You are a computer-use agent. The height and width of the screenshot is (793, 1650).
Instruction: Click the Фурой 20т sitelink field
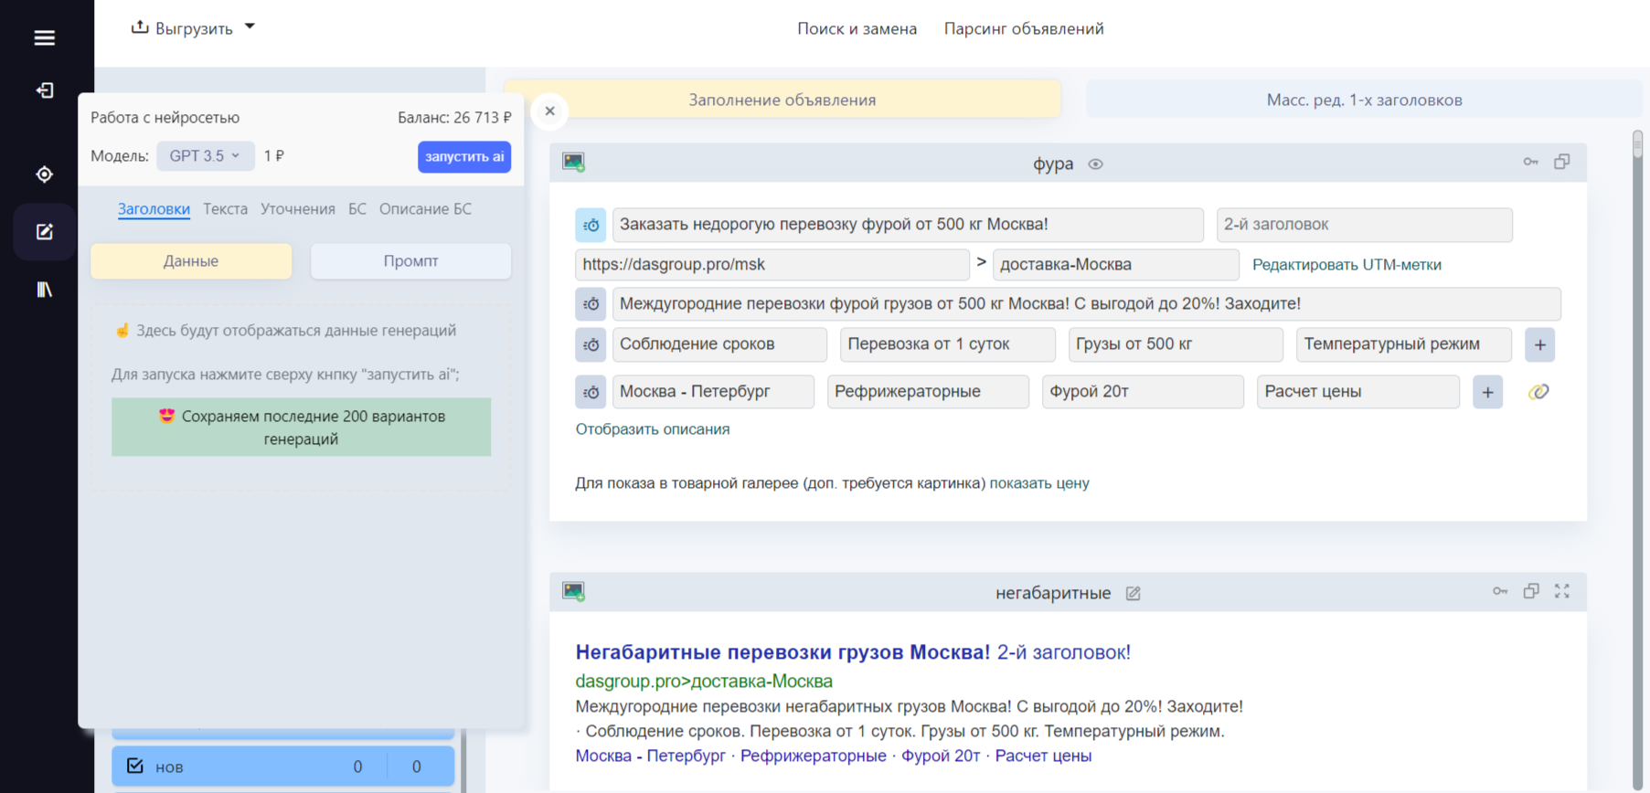1143,392
